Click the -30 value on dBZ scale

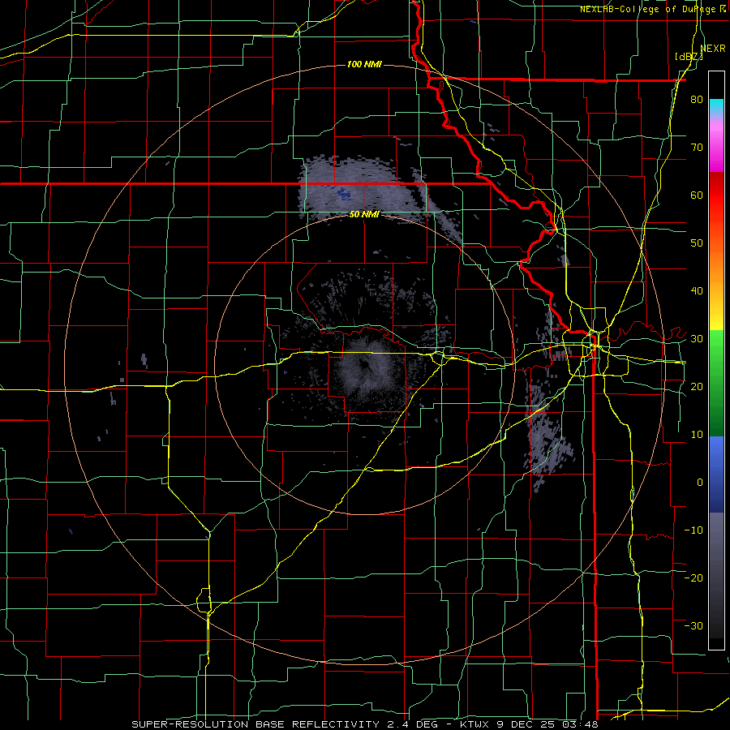[693, 625]
